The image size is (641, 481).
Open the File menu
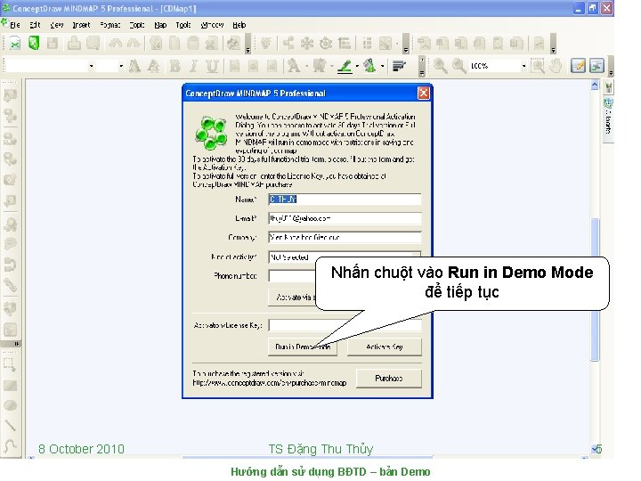pos(15,25)
